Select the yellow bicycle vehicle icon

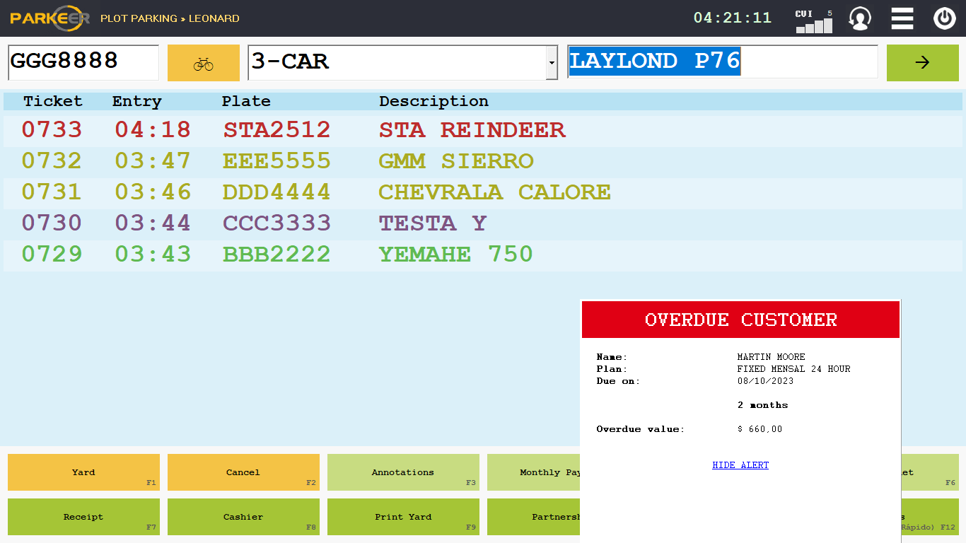point(204,62)
